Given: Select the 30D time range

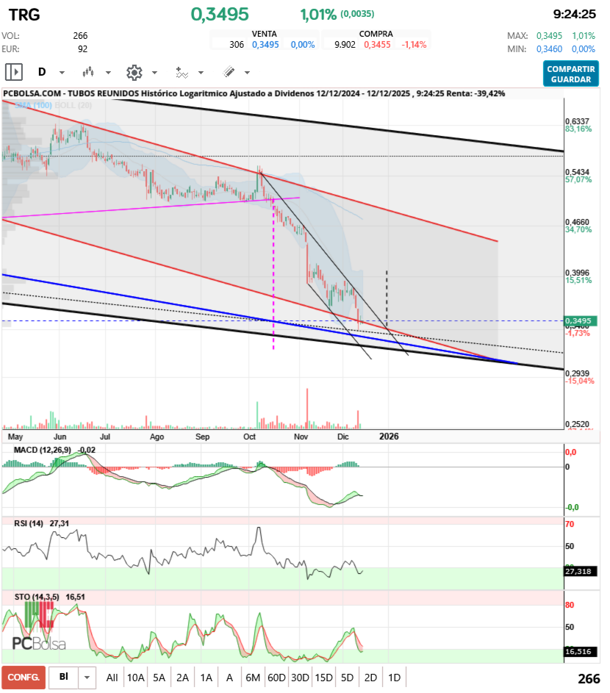Looking at the screenshot, I should (x=300, y=678).
